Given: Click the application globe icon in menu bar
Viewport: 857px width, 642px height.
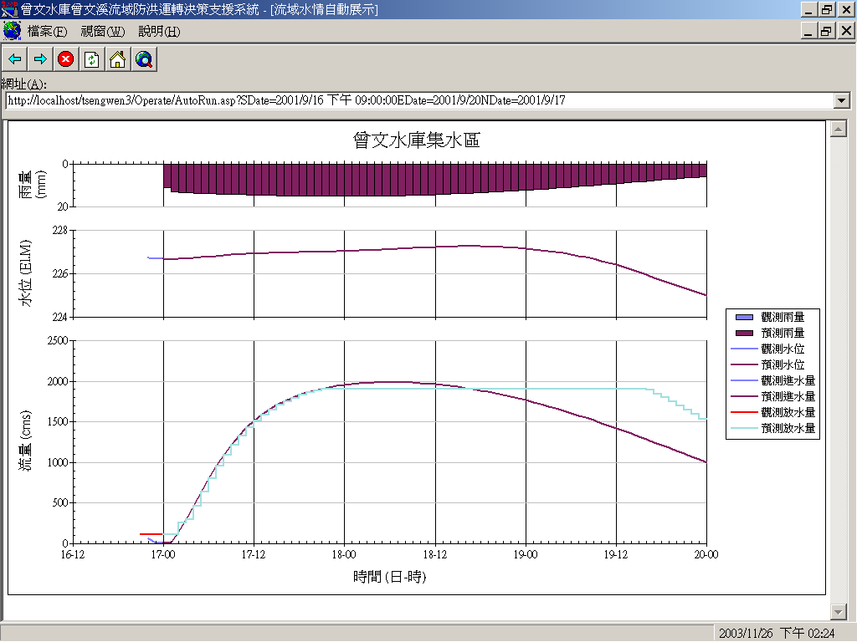Looking at the screenshot, I should pyautogui.click(x=12, y=31).
